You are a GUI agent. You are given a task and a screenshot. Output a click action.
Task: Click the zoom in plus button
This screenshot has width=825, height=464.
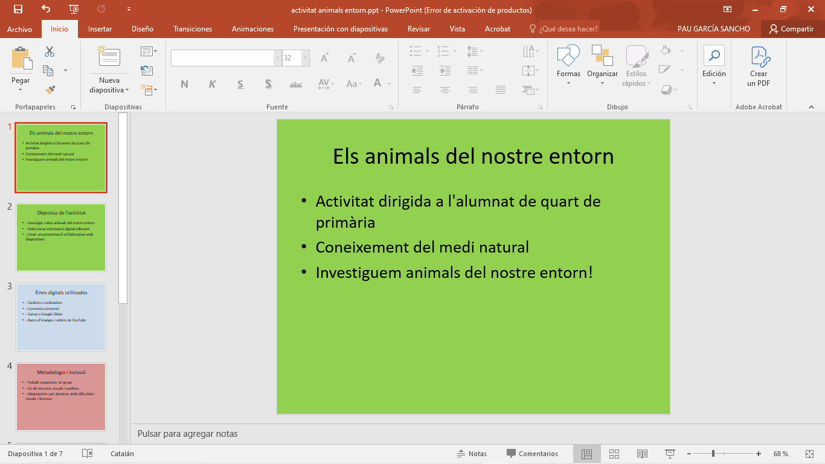coord(759,454)
